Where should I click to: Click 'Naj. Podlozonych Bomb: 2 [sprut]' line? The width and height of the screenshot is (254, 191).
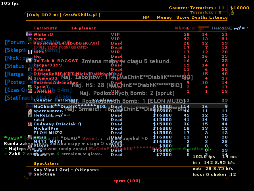point(127,93)
